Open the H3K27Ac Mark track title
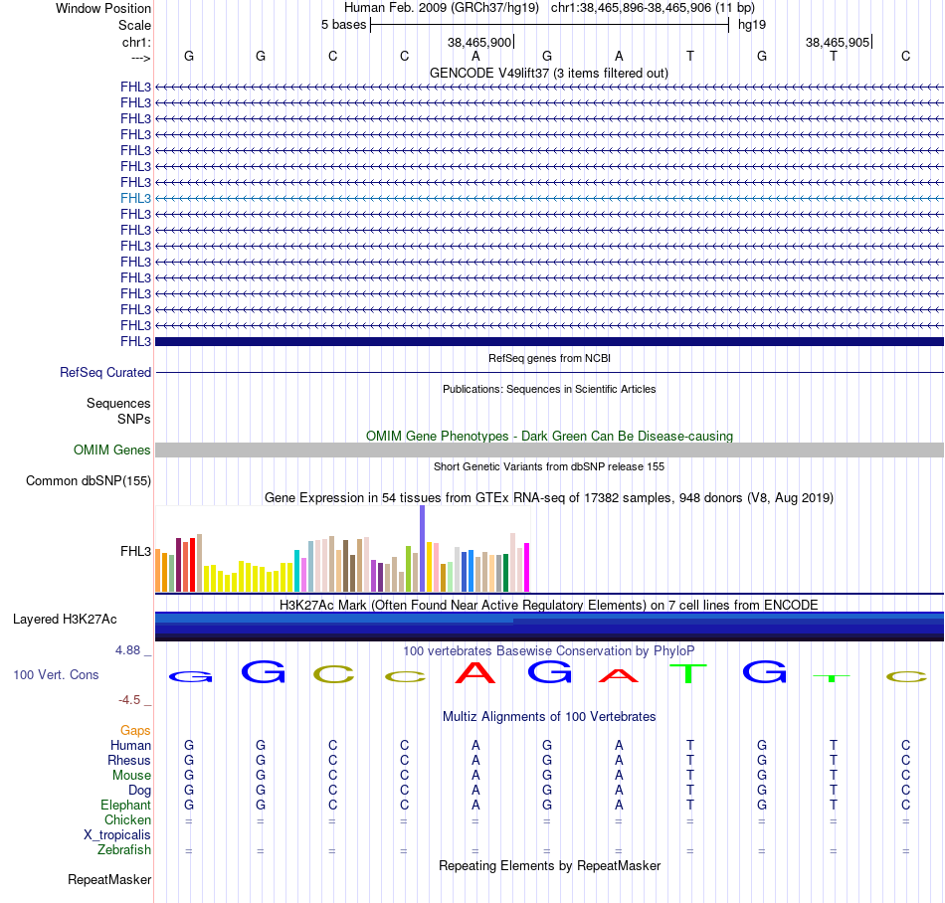 pos(549,605)
